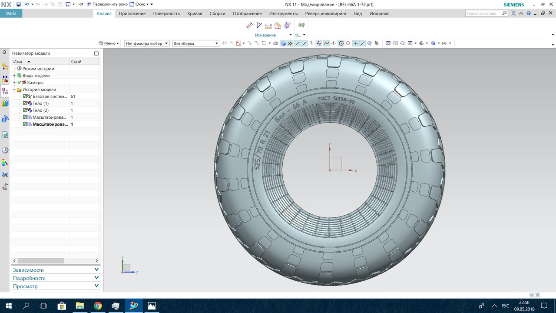The image size is (556, 313).
Task: Click the view zoom magnifier icon in toolbar
Action: click(x=388, y=43)
